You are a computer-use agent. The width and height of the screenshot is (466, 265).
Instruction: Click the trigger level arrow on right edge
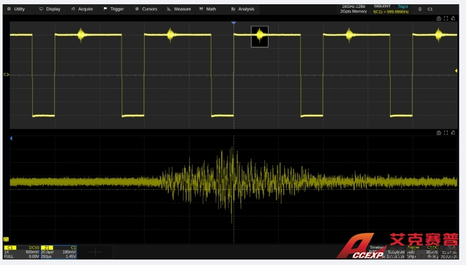(456, 71)
